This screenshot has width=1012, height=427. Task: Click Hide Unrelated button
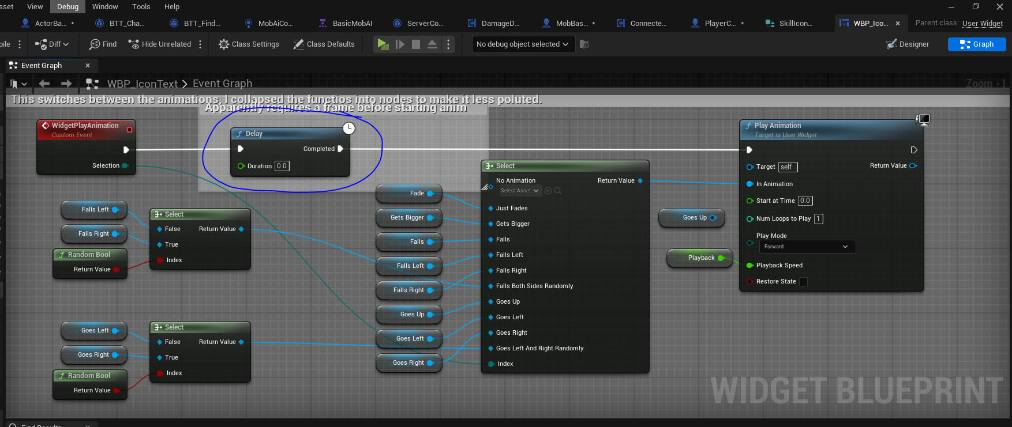click(x=160, y=44)
